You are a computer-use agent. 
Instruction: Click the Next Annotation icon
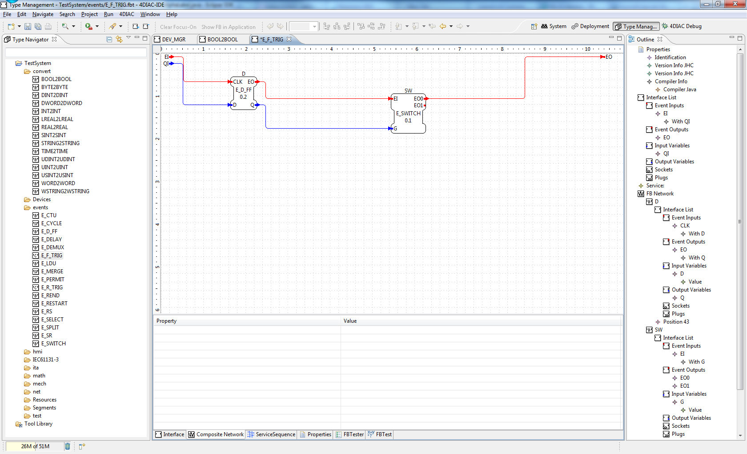[x=399, y=27]
